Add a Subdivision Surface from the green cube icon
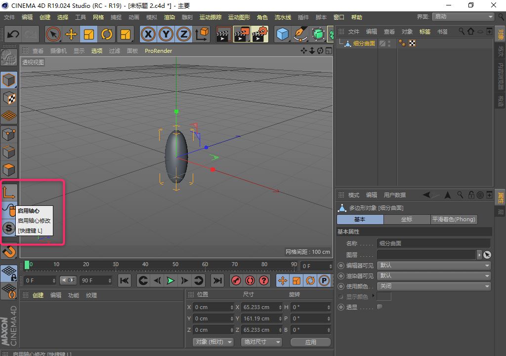The height and width of the screenshot is (356, 506). click(x=318, y=34)
